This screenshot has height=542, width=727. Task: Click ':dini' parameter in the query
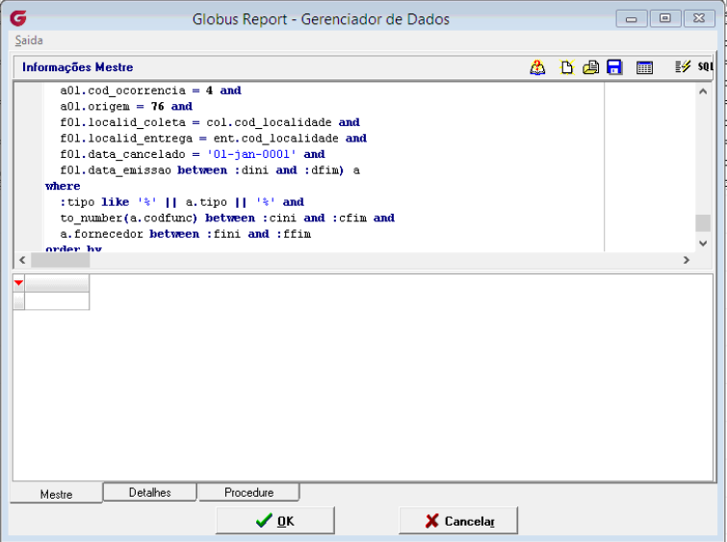click(251, 170)
